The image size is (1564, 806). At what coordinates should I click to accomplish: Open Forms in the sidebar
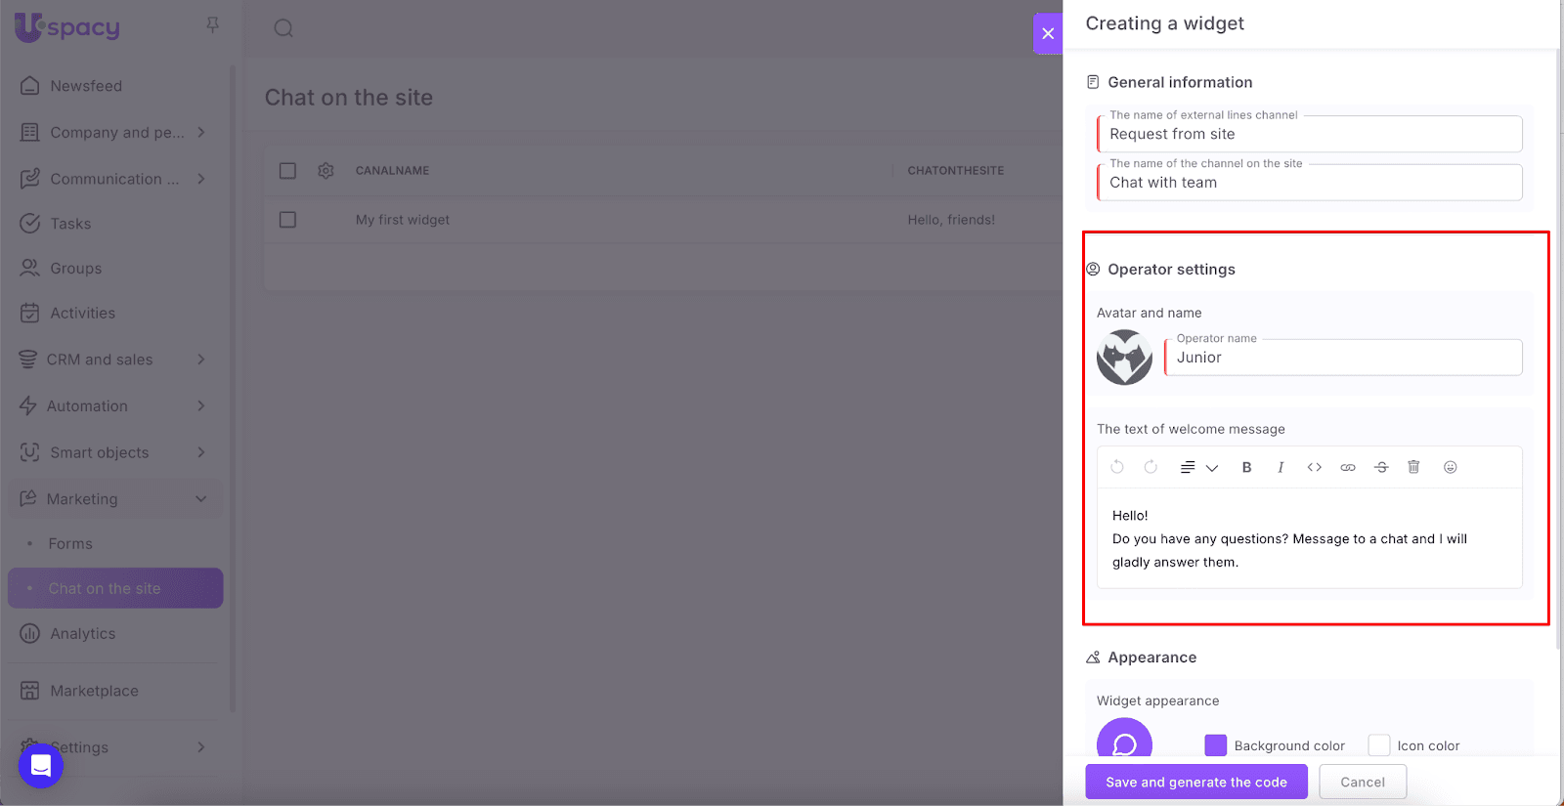click(x=70, y=544)
